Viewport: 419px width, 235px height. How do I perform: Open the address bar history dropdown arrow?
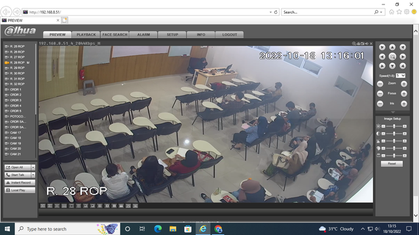270,12
